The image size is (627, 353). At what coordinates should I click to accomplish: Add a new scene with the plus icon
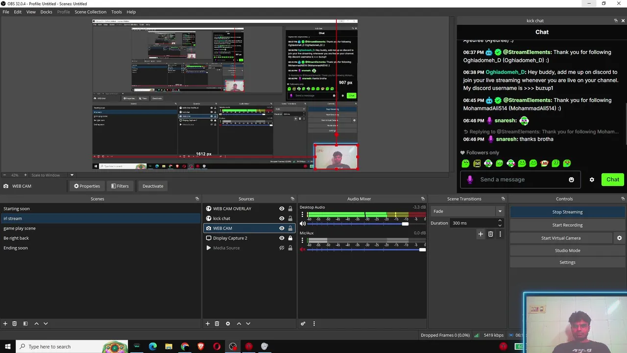(5, 324)
